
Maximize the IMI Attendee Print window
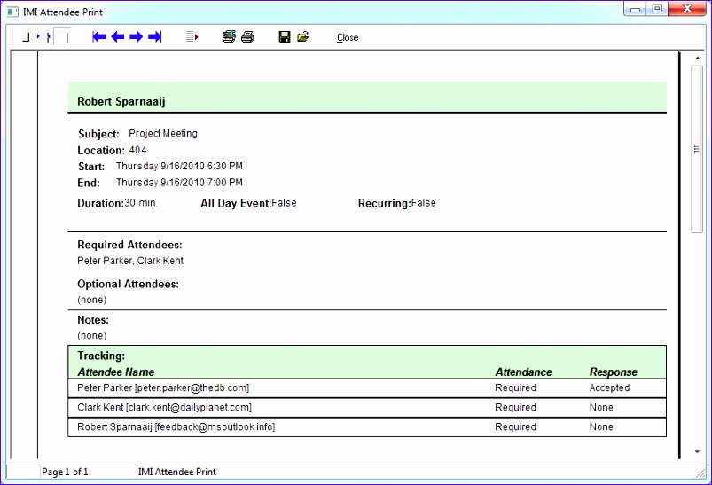657,9
